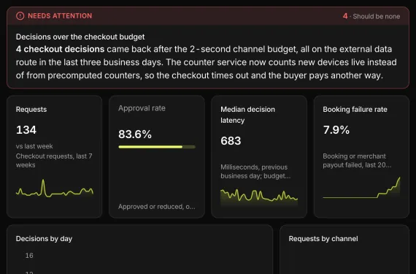Image resolution: width=416 pixels, height=274 pixels.
Task: Click 'Milliseconds, previous business day' caption
Action: (255, 172)
